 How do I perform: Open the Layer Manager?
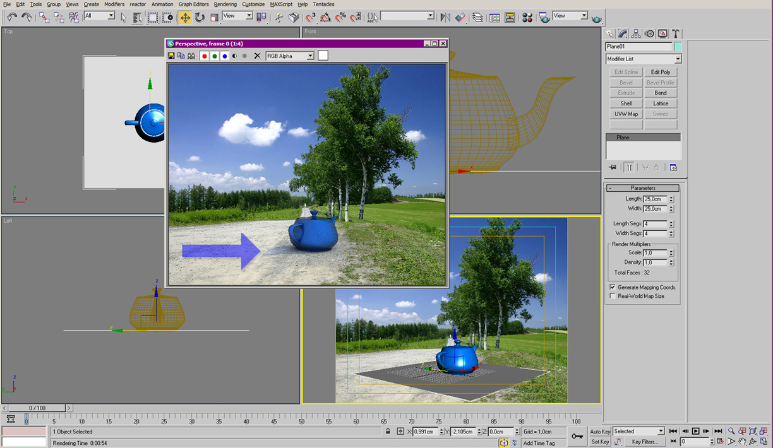[477, 18]
